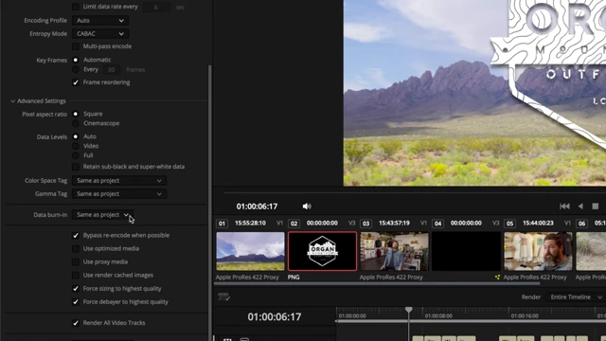
Task: Stop playback in the viewer
Action: click(596, 206)
